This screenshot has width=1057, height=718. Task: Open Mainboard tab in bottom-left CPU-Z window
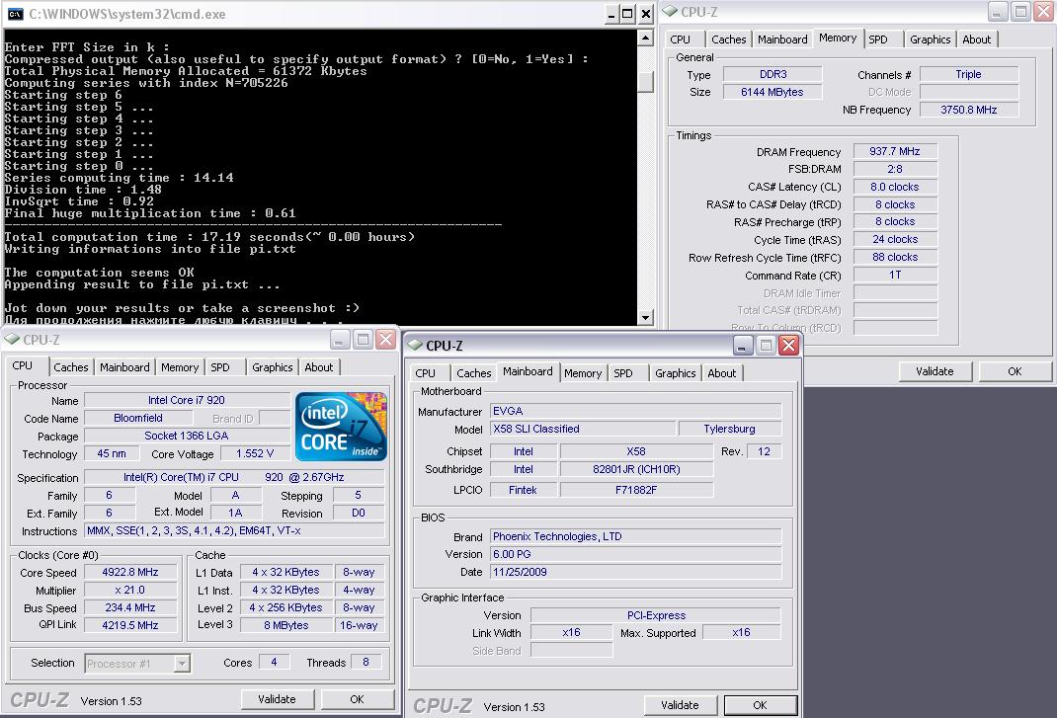pyautogui.click(x=124, y=367)
